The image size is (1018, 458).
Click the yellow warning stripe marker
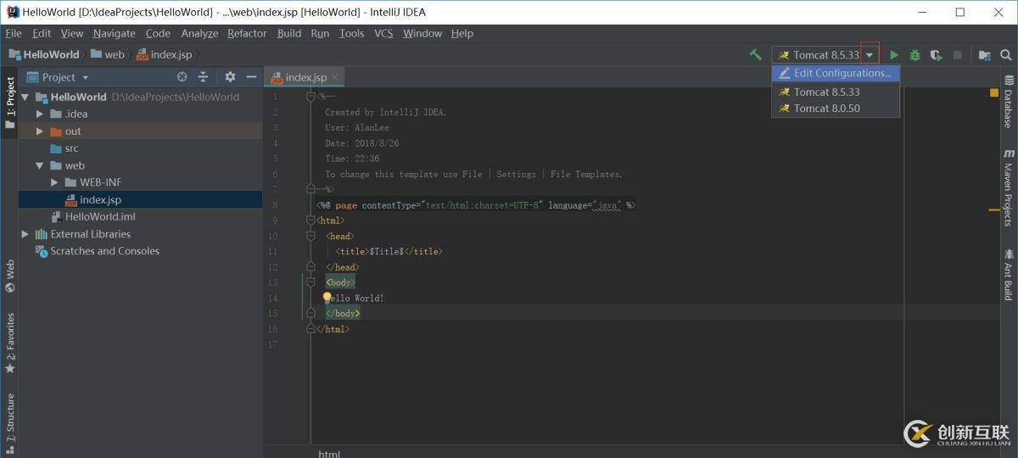click(x=994, y=209)
